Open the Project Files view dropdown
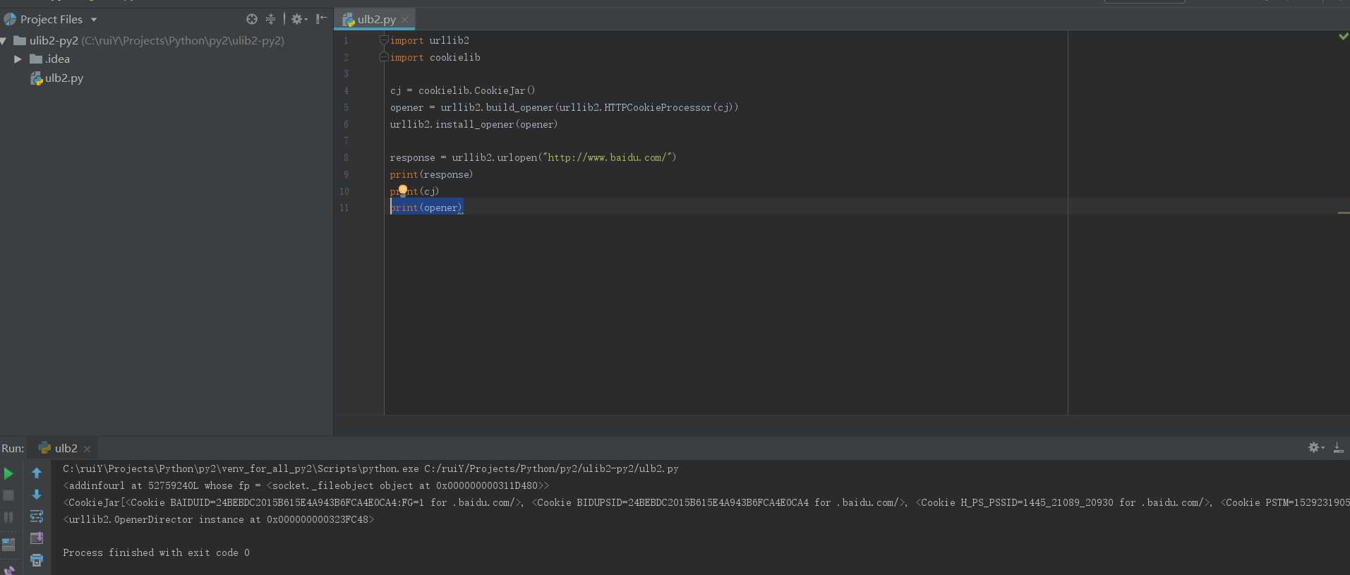 point(94,20)
